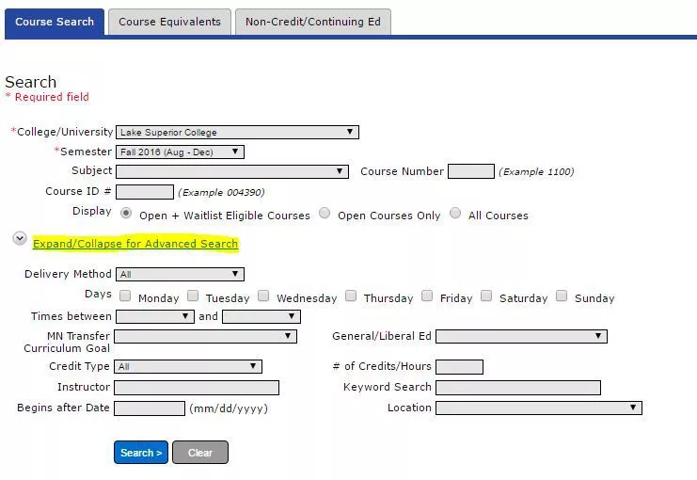Enable the Monday checkbox
This screenshot has width=697, height=480.
125,296
